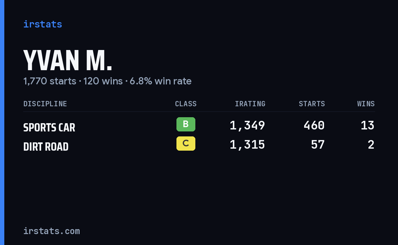Click the Sports Car iRating 1,349
Screen dimensions: 398x245
pos(247,125)
